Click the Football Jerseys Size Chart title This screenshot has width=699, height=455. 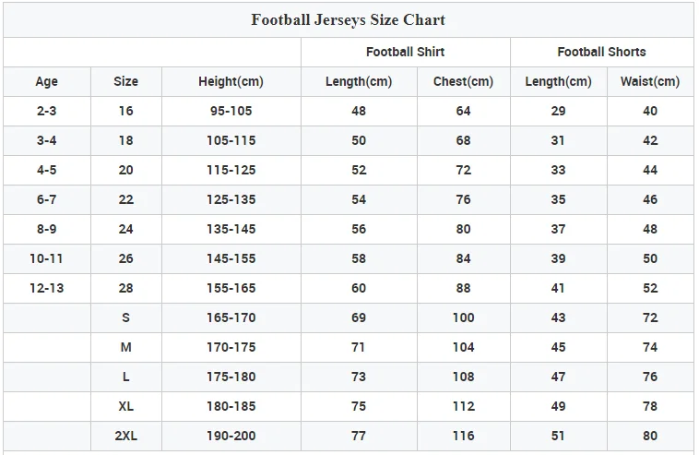349,19
